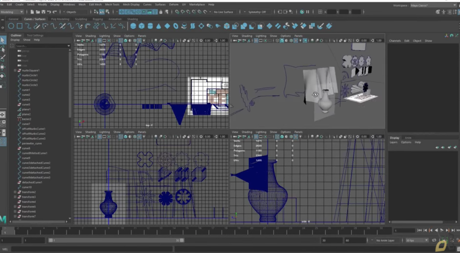Open the Deform menu
The image size is (460, 253).
click(174, 4)
